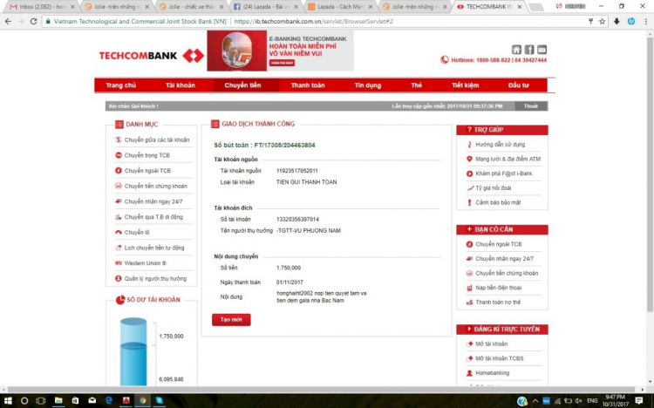Open Khám phá F@st i-Bank

(x=503, y=173)
